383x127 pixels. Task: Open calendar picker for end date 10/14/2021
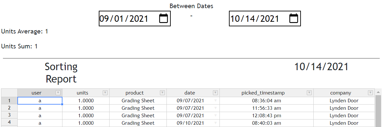click(294, 19)
